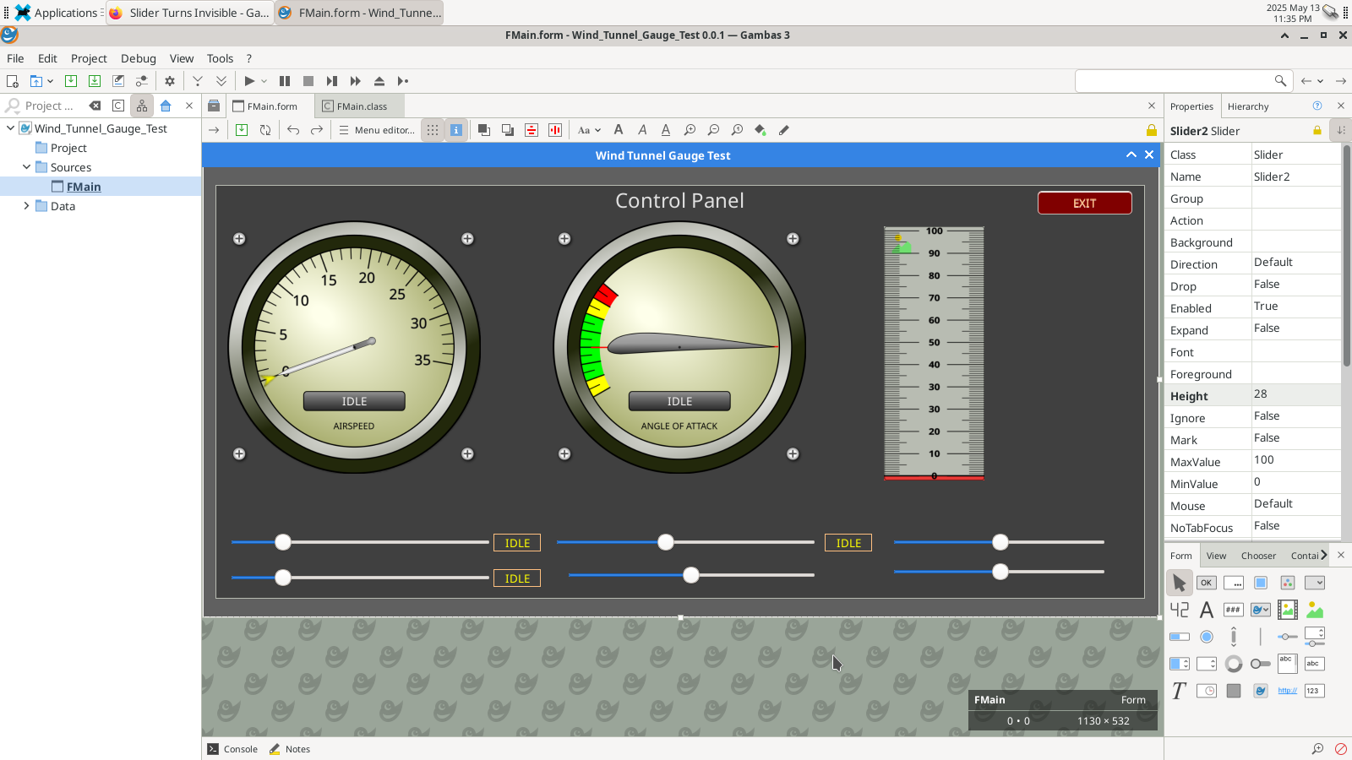Image resolution: width=1352 pixels, height=760 pixels.
Task: Toggle the blue info display button
Action: [x=456, y=130]
